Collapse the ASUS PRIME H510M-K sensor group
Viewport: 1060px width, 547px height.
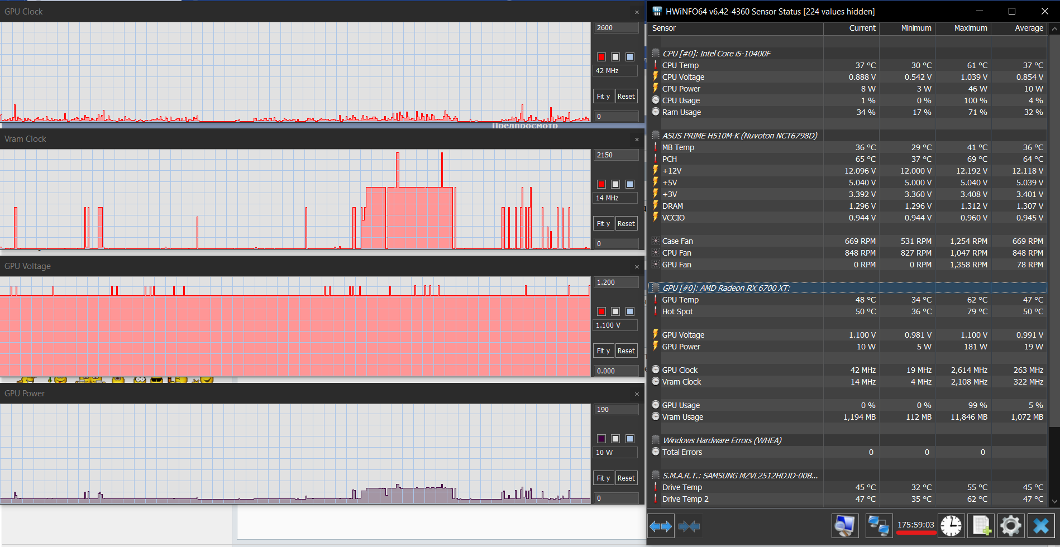point(656,136)
